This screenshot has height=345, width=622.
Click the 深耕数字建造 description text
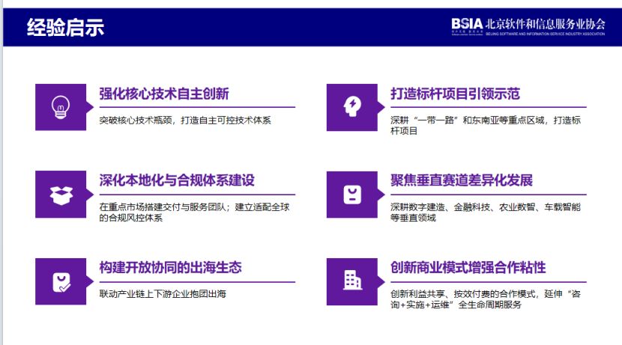486,212
